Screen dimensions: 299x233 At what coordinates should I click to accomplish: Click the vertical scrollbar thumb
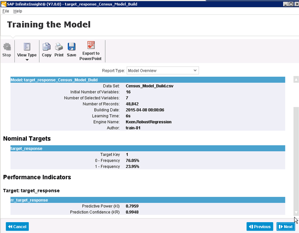pyautogui.click(x=296, y=158)
